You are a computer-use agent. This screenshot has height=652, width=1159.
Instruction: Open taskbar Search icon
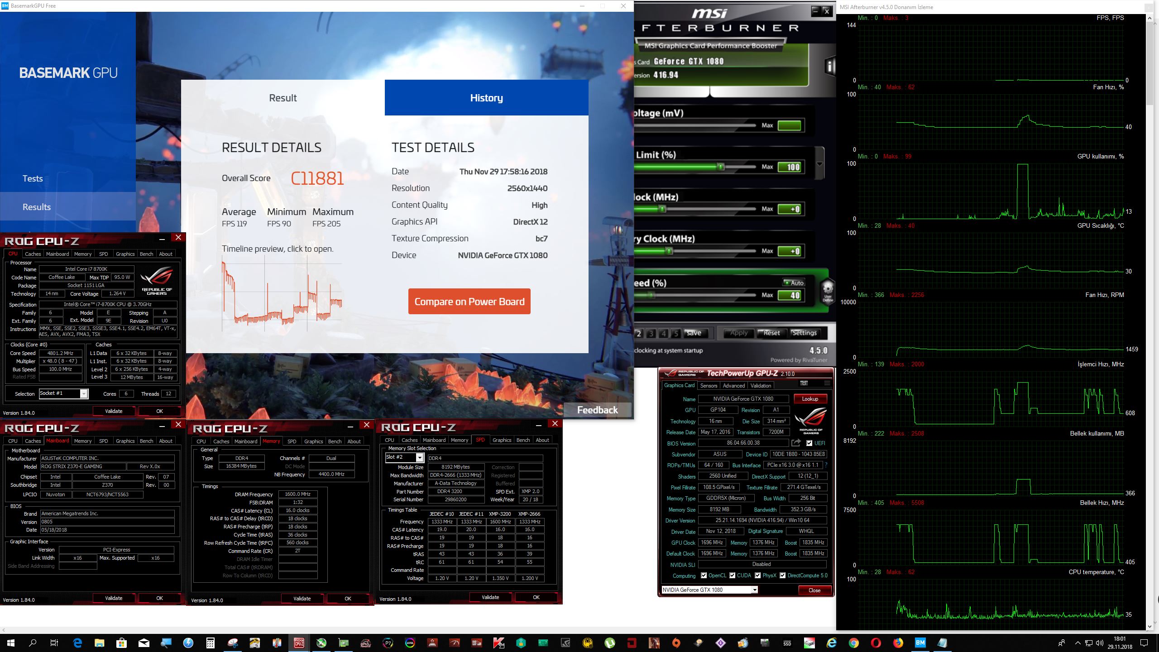pos(33,642)
